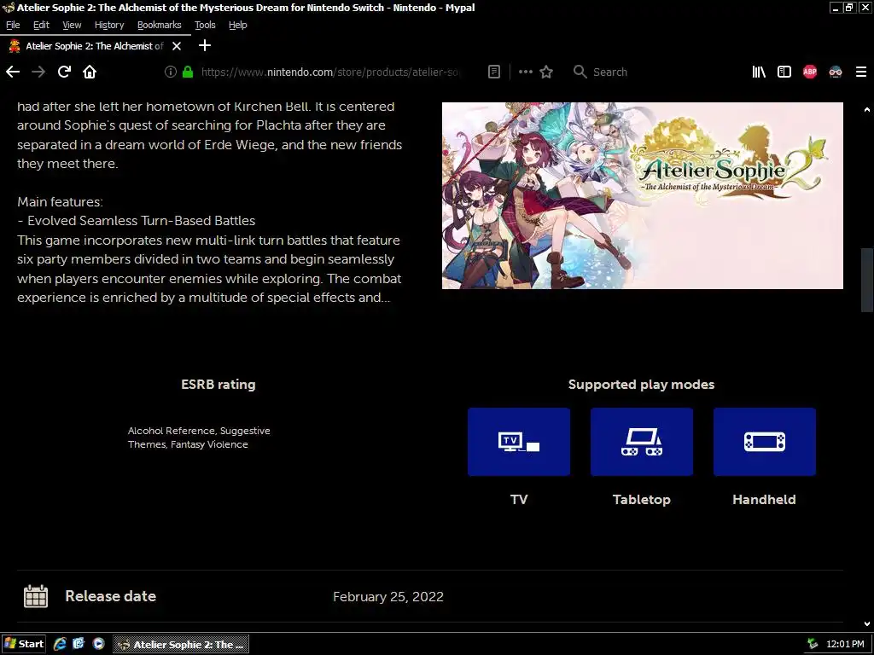Open the Help menu
Screen dimensions: 874x655
point(238,25)
